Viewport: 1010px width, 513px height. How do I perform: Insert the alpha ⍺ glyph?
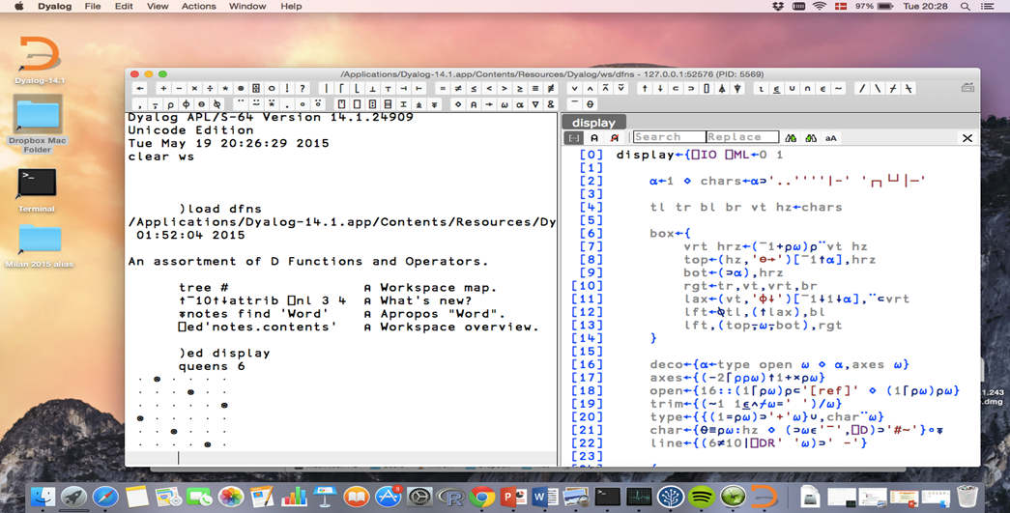coord(520,104)
